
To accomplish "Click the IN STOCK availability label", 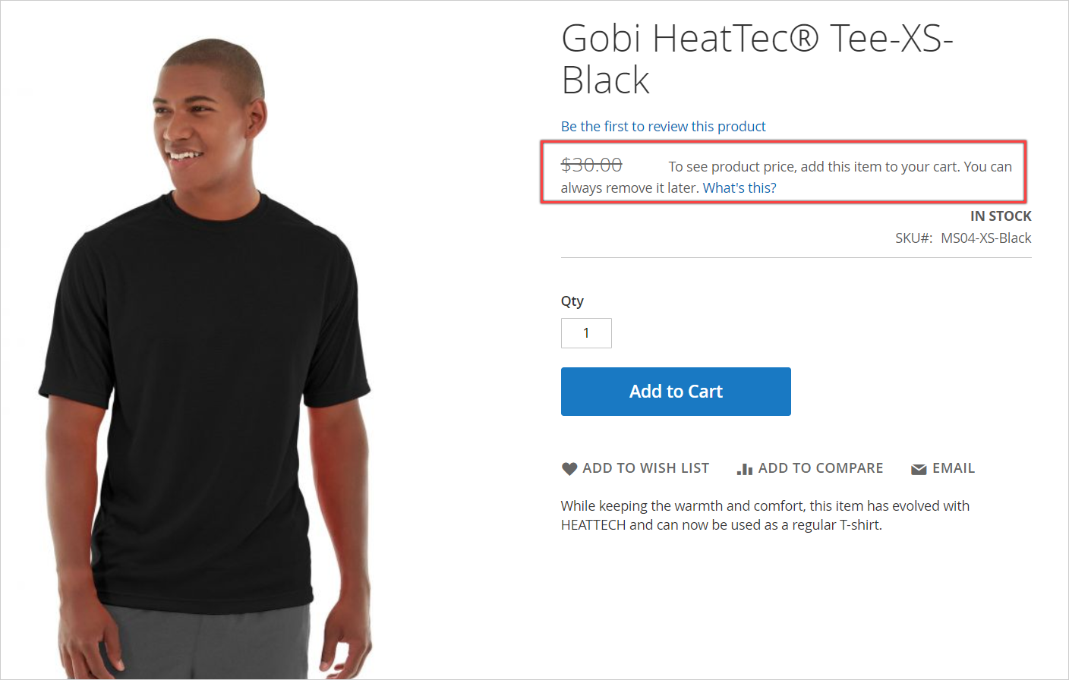I will click(x=1001, y=216).
